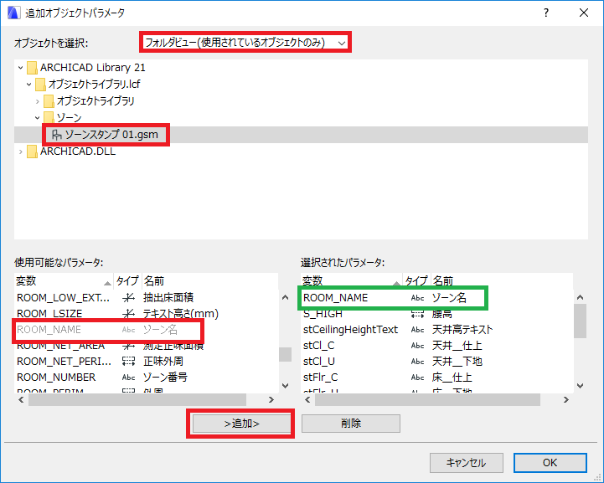
Task: Select stCeilingHeightText selected parameter row
Action: point(436,330)
